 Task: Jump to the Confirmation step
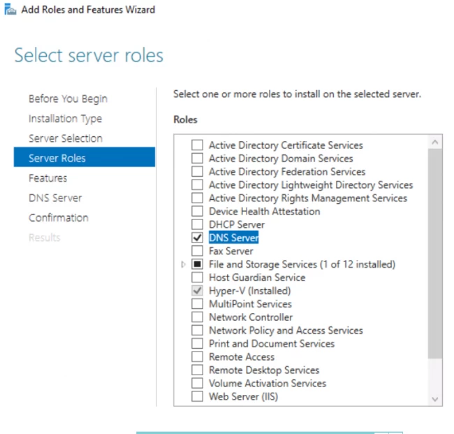click(x=59, y=217)
